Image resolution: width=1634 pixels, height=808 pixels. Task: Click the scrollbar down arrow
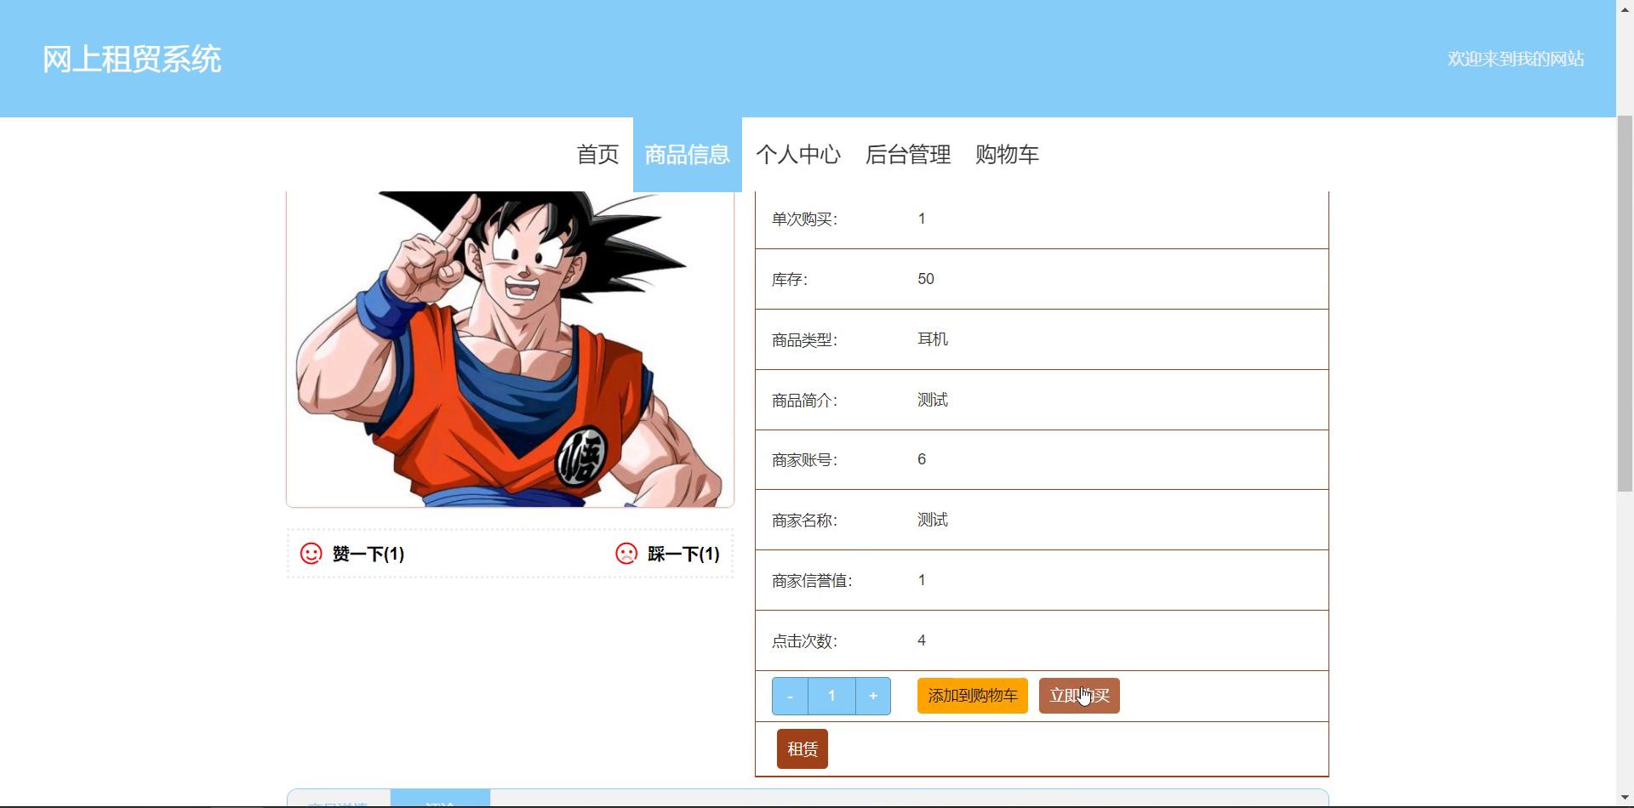[x=1625, y=798]
